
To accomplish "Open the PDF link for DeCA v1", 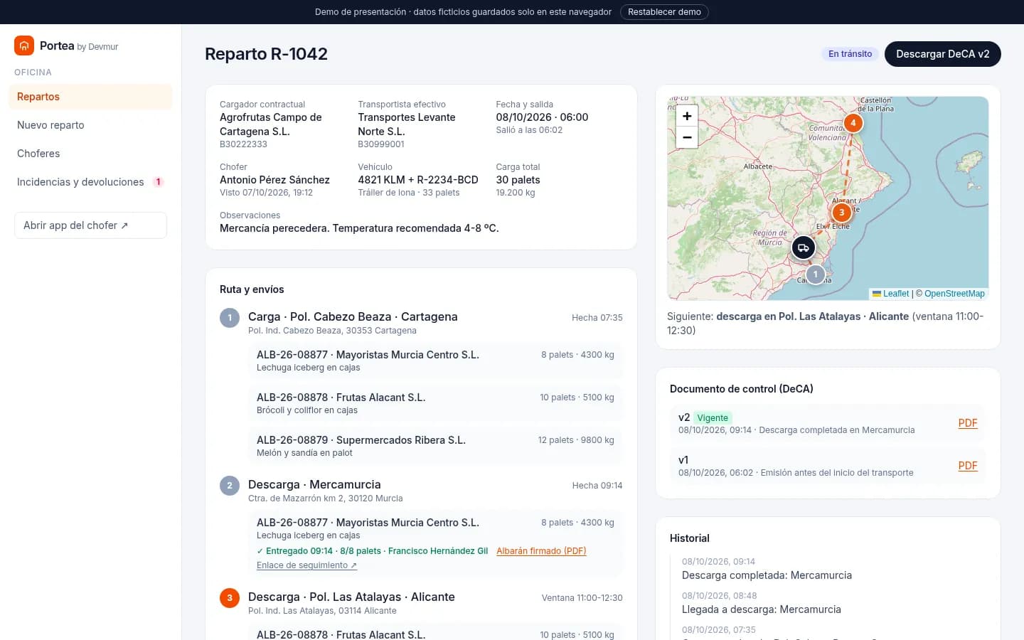I will point(968,466).
